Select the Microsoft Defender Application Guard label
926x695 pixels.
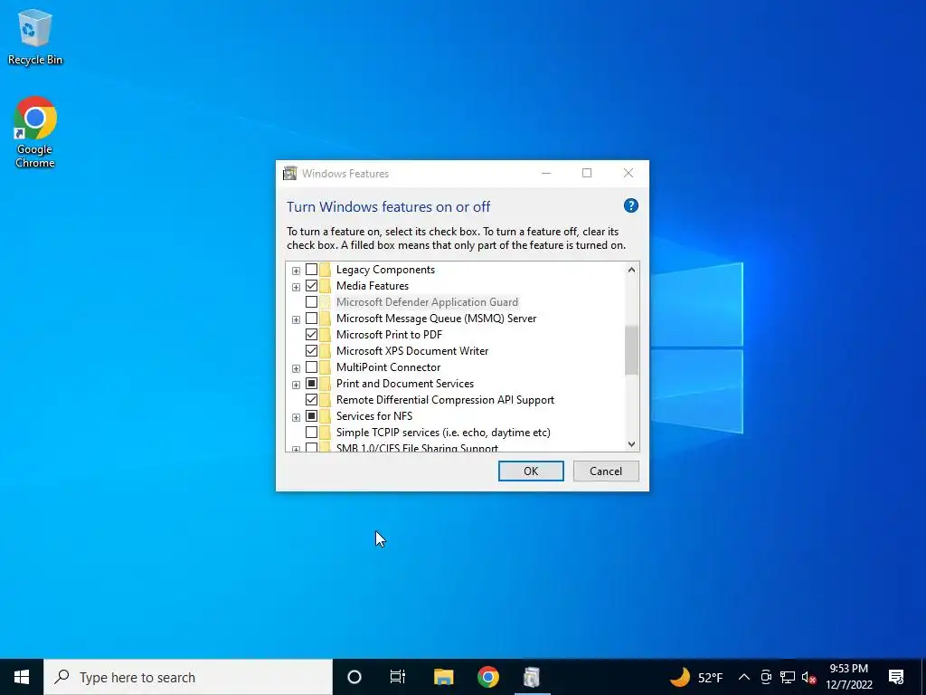point(427,302)
